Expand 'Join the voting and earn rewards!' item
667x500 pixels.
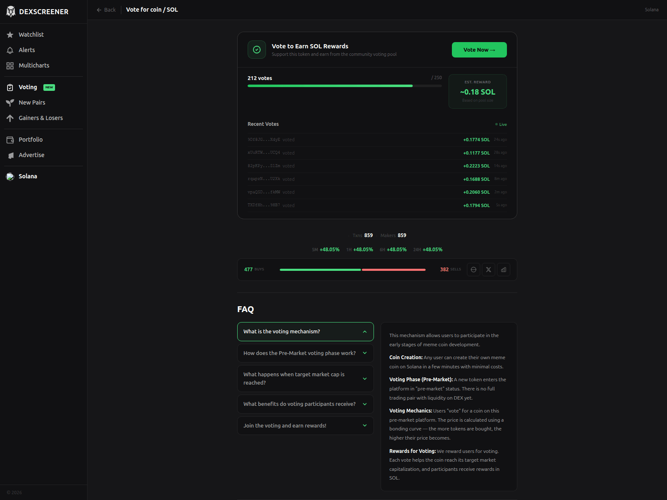(x=305, y=426)
